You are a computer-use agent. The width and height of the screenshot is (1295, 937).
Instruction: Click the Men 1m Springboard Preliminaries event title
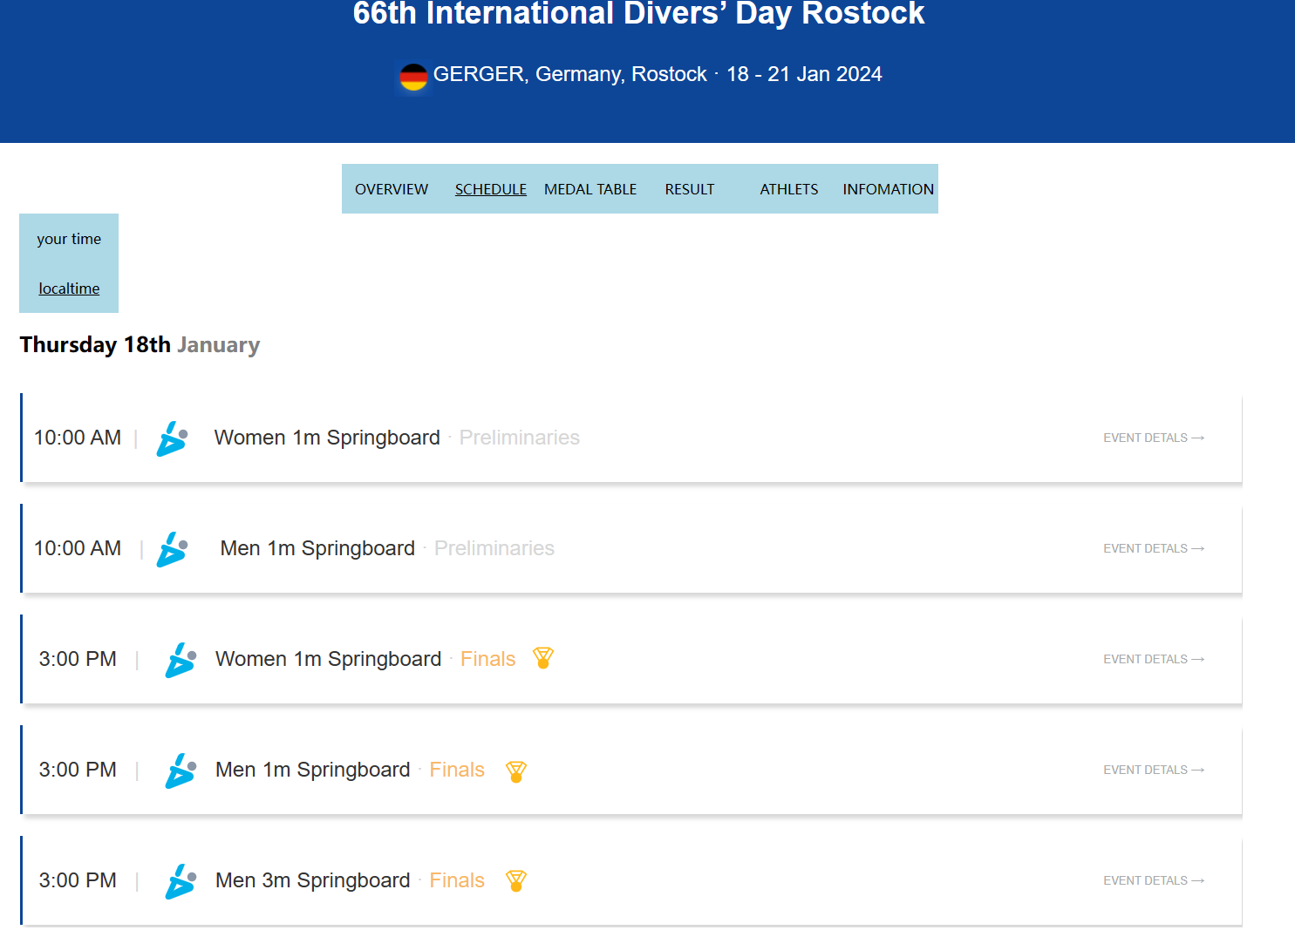coord(317,548)
